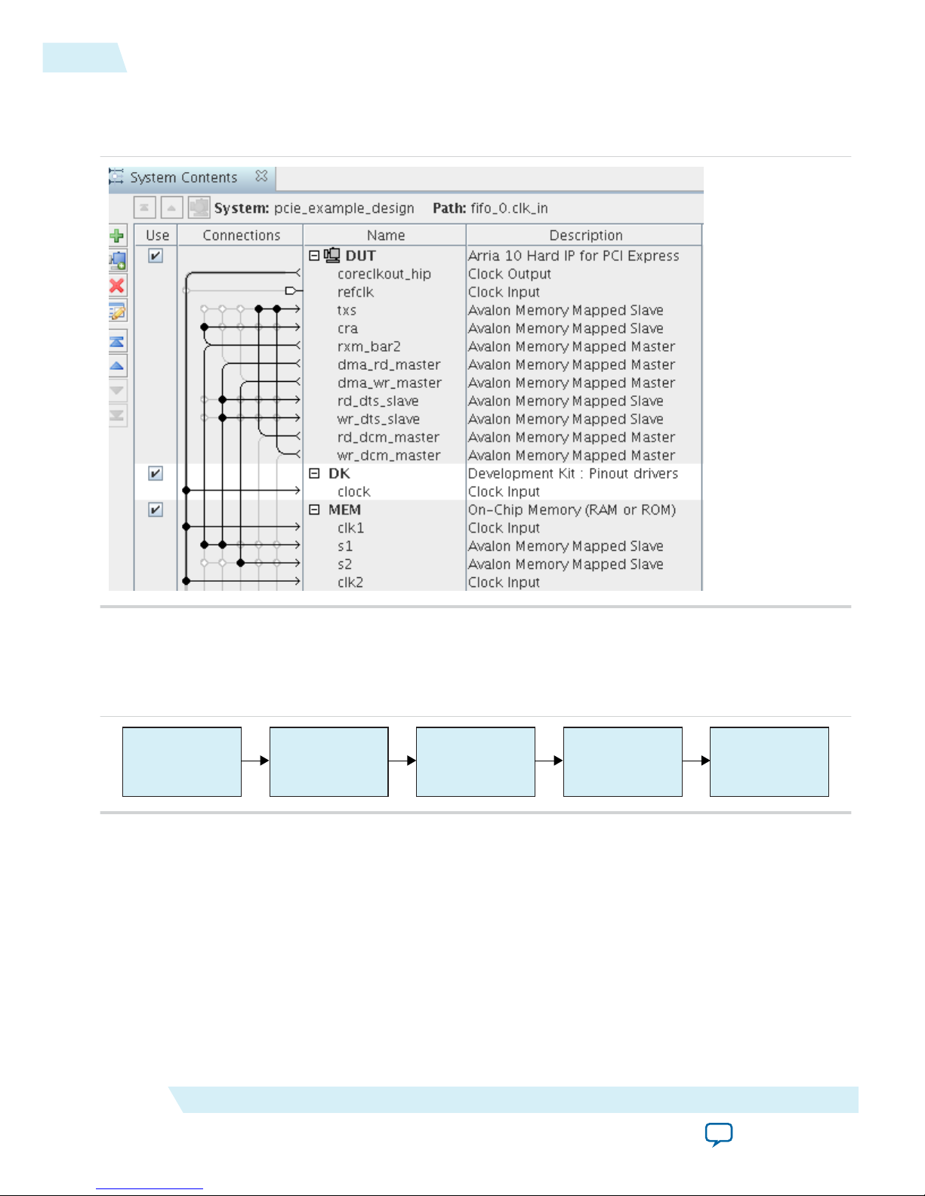The height and width of the screenshot is (1196, 925).
Task: Toggle the Use checkbox for DK
Action: click(x=156, y=473)
